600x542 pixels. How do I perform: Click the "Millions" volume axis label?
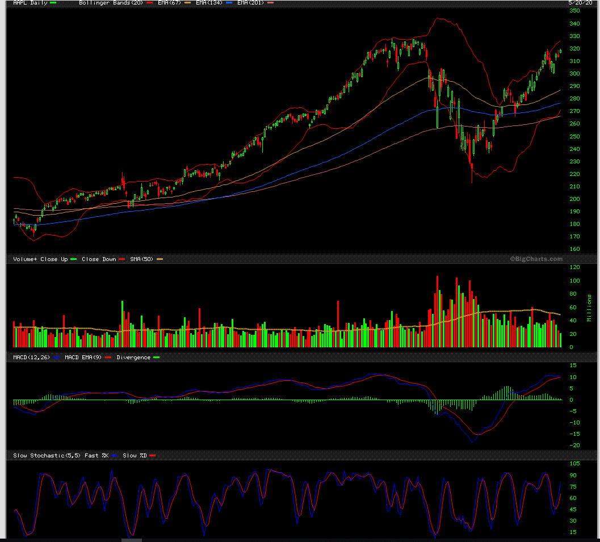pyautogui.click(x=589, y=308)
